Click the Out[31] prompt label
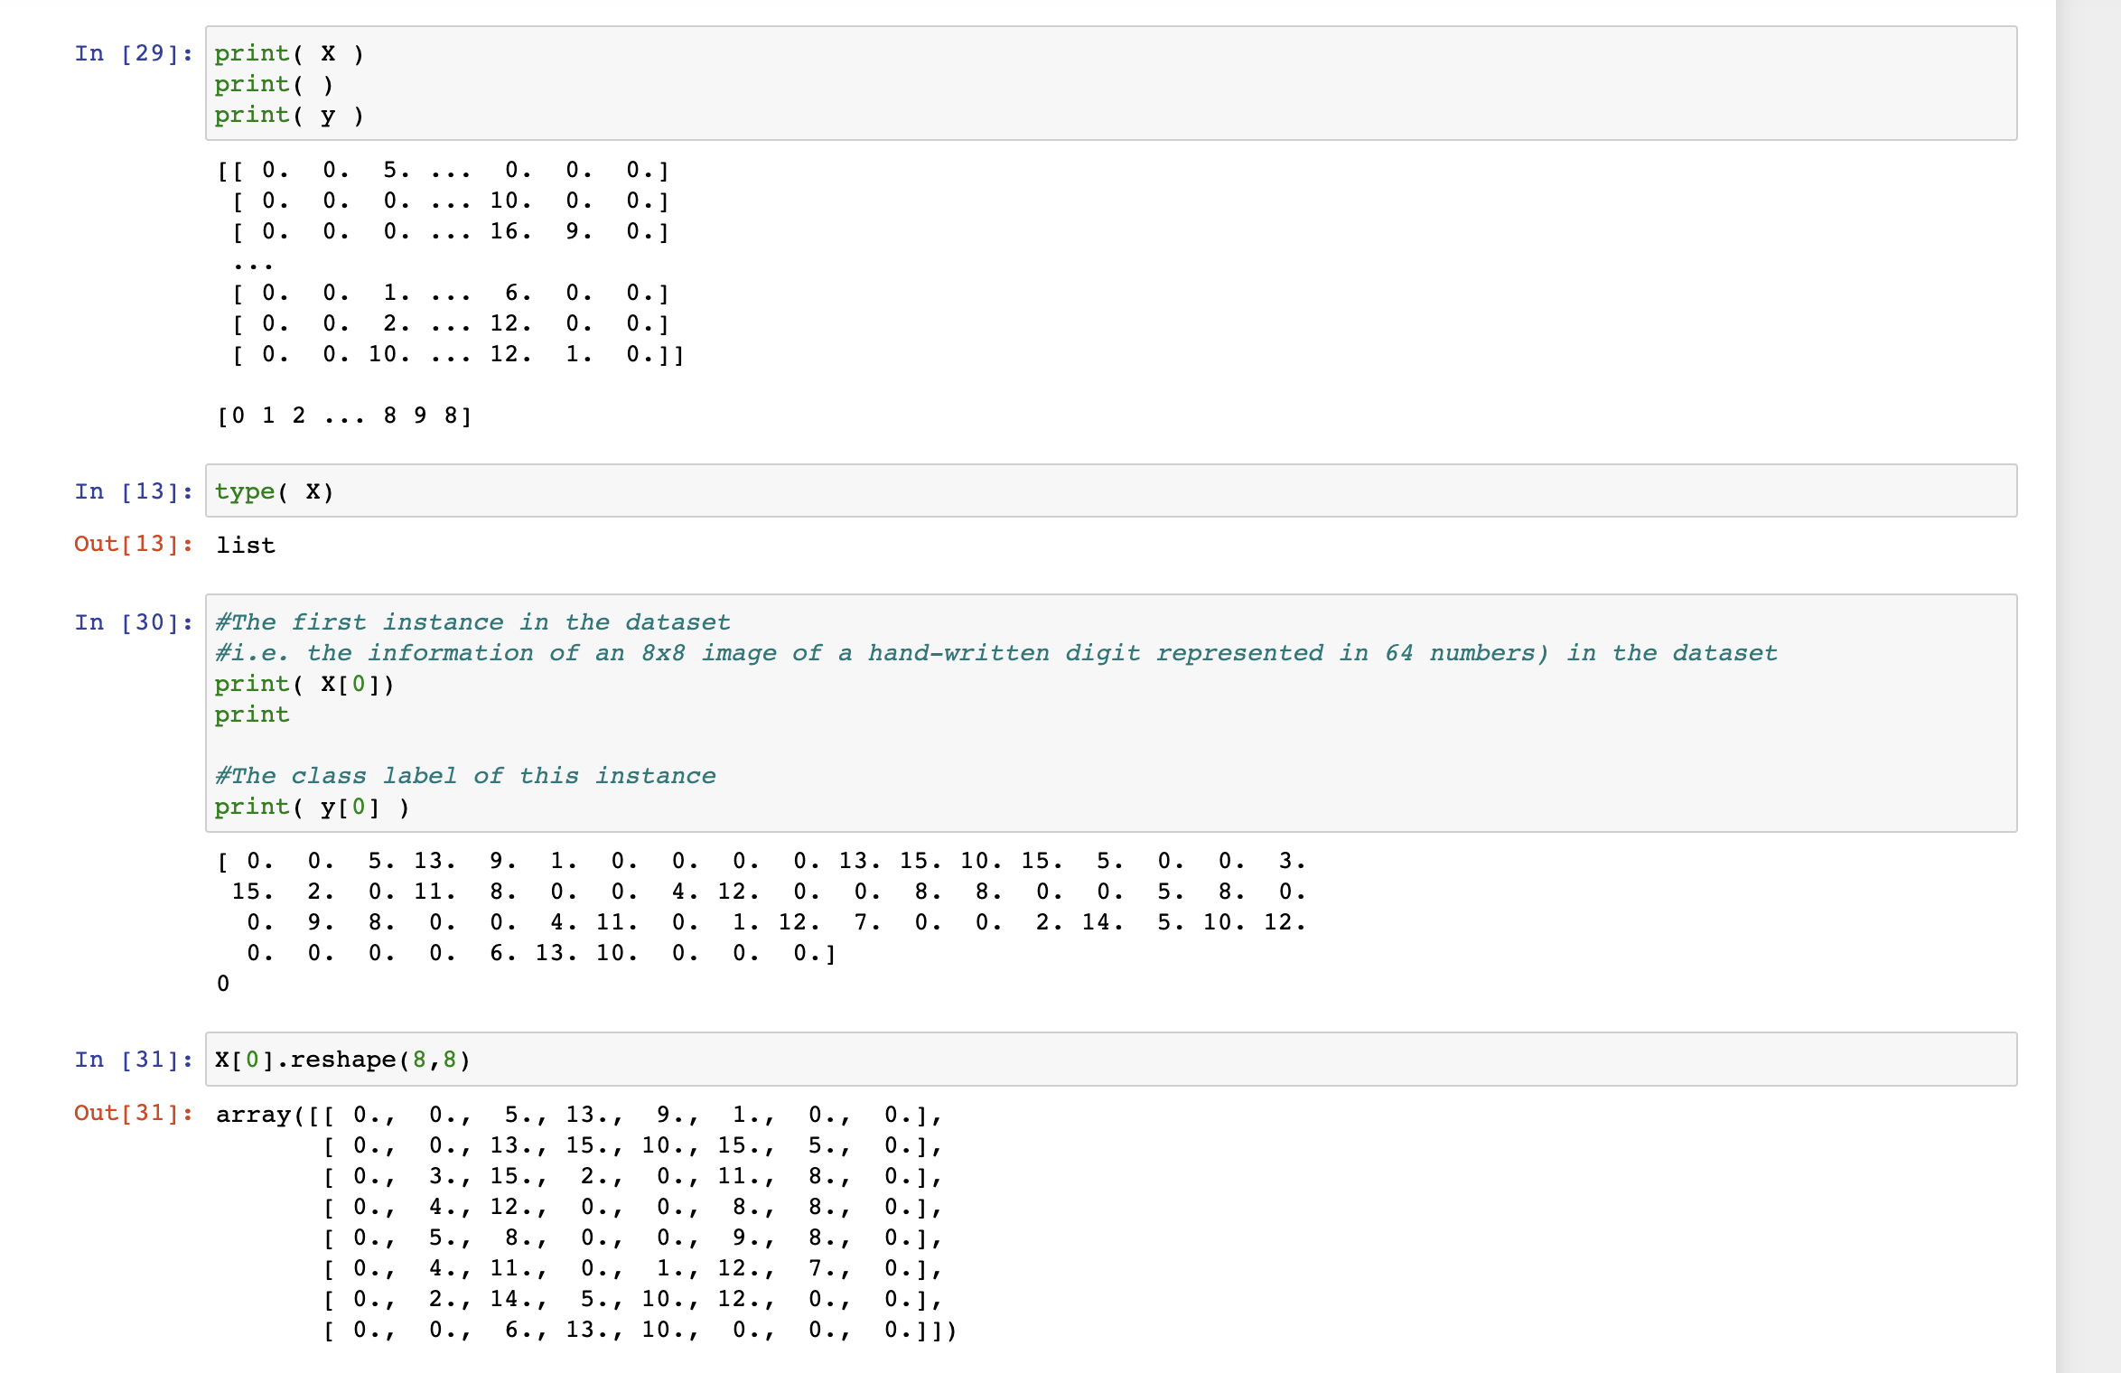Image resolution: width=2121 pixels, height=1373 pixels. 134,1113
